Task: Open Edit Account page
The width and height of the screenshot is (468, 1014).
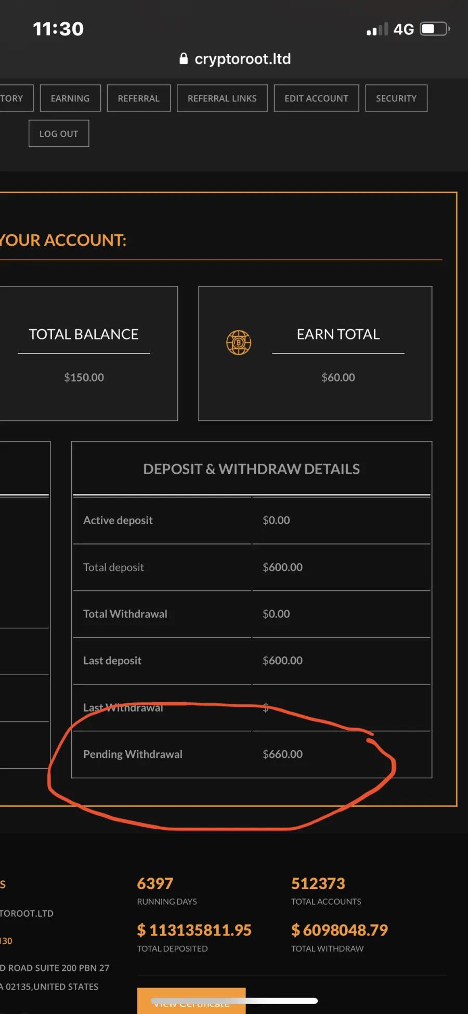Action: coord(317,98)
